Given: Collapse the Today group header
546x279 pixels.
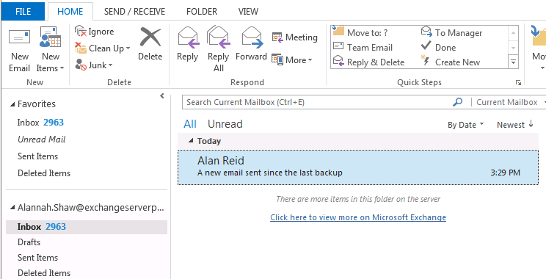Looking at the screenshot, I should coord(191,141).
